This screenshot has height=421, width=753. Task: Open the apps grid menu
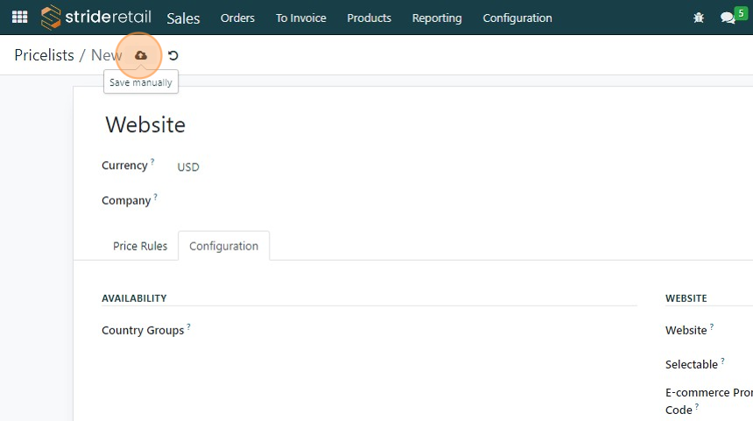[19, 18]
